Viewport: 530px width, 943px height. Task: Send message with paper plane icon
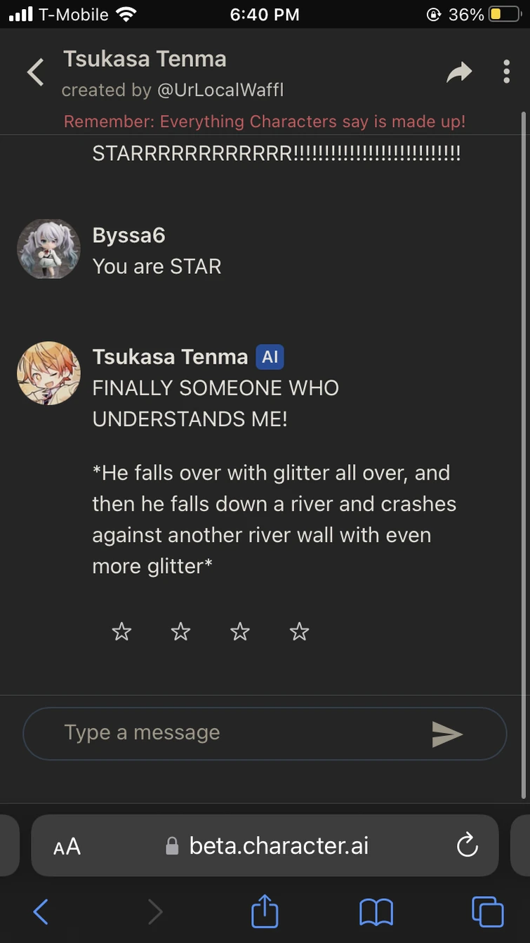447,734
